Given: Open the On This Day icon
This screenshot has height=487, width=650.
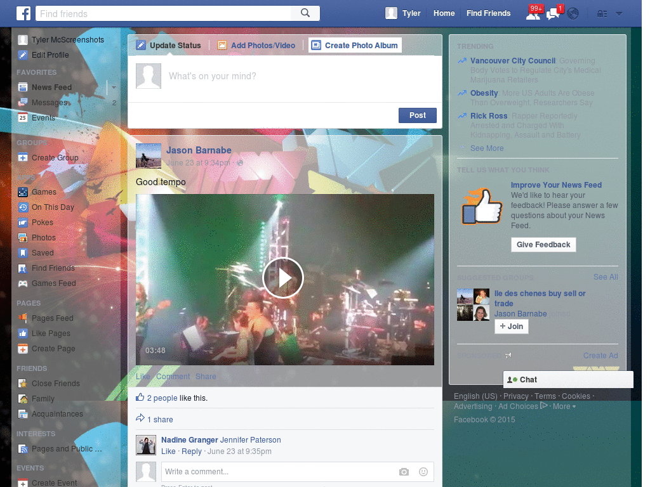Looking at the screenshot, I should (x=23, y=207).
